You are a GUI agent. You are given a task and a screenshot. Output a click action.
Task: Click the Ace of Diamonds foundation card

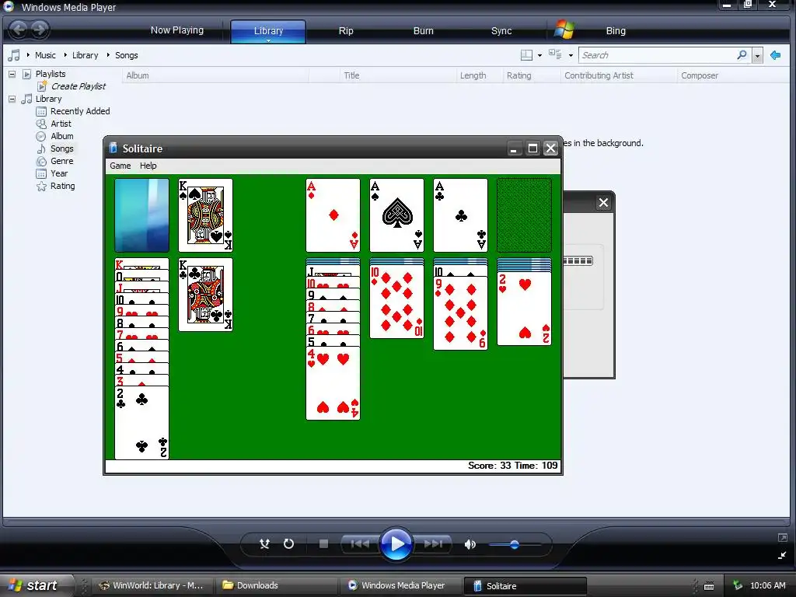(333, 215)
